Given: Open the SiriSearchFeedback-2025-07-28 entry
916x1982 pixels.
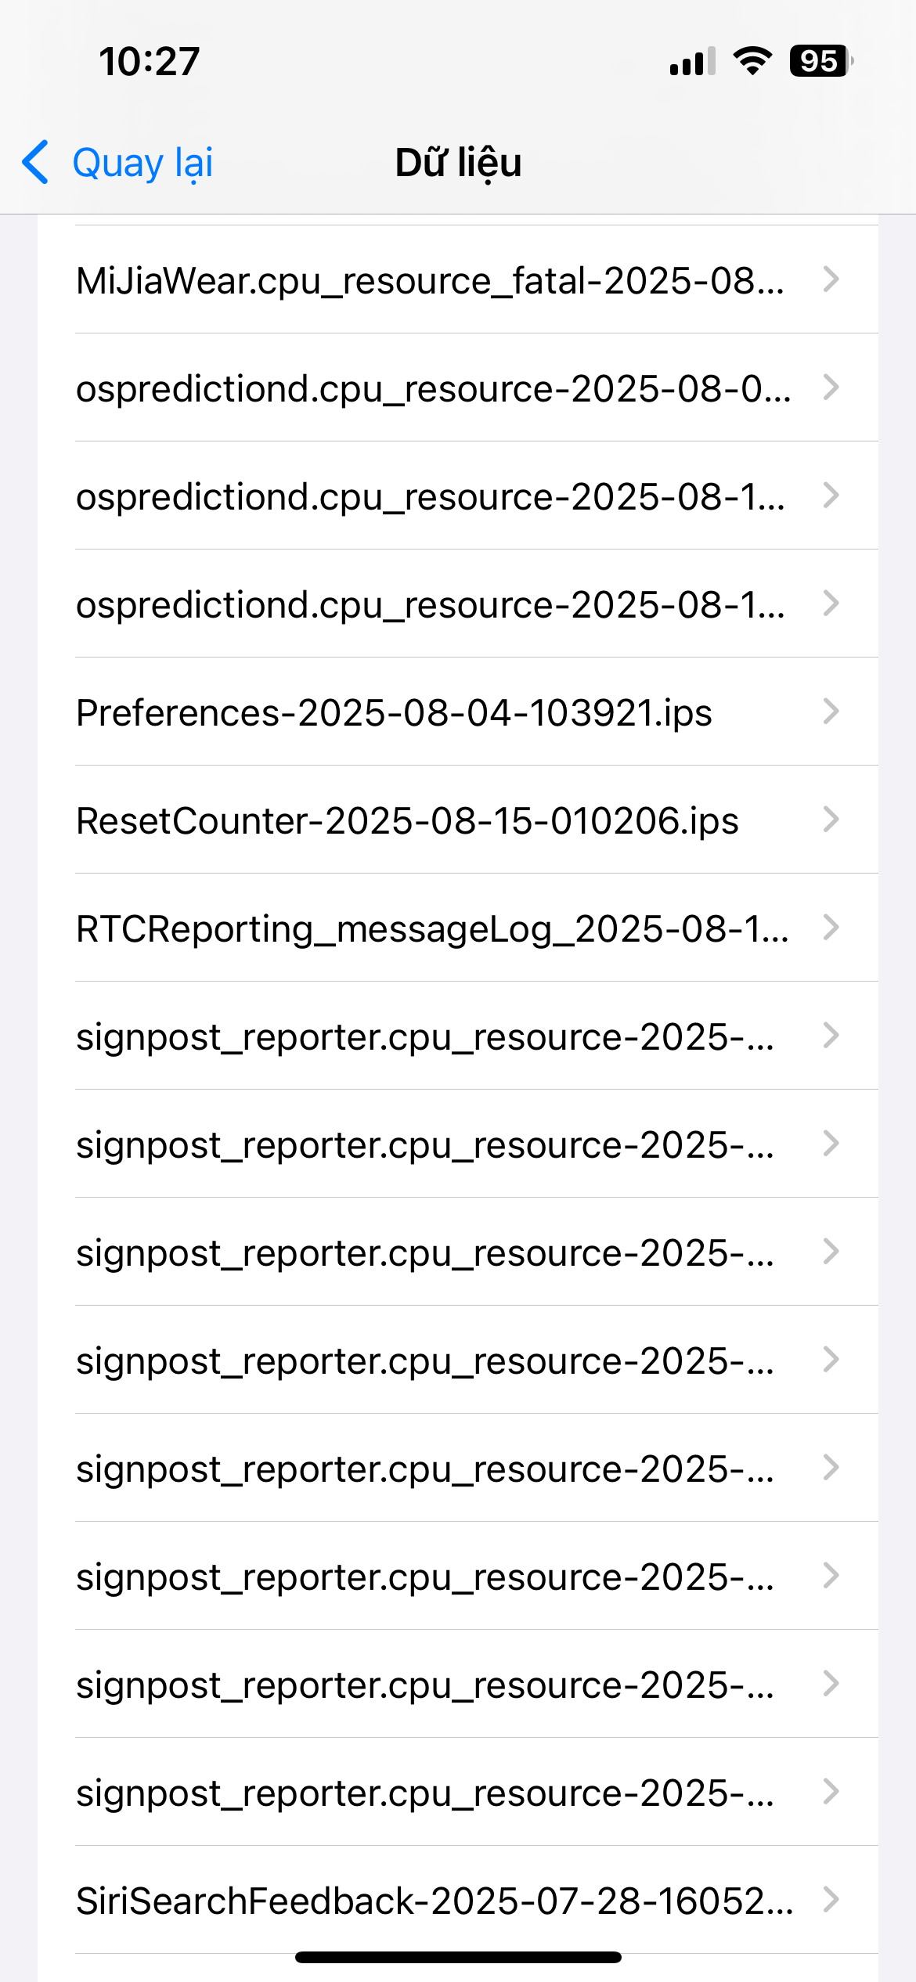Looking at the screenshot, I should click(x=435, y=1901).
